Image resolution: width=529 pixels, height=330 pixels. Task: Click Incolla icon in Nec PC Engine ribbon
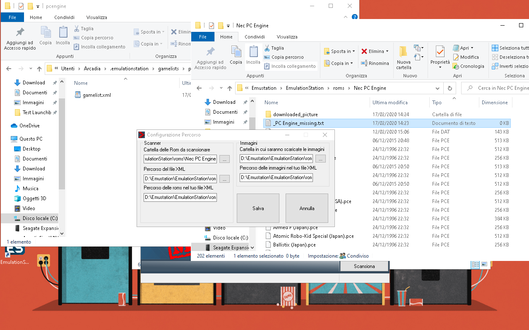(253, 55)
